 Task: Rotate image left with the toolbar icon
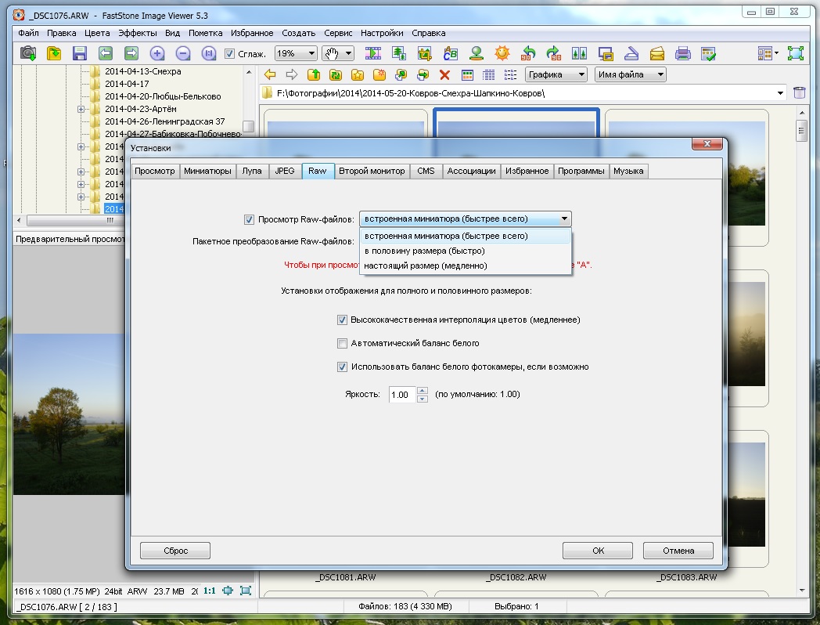[528, 53]
